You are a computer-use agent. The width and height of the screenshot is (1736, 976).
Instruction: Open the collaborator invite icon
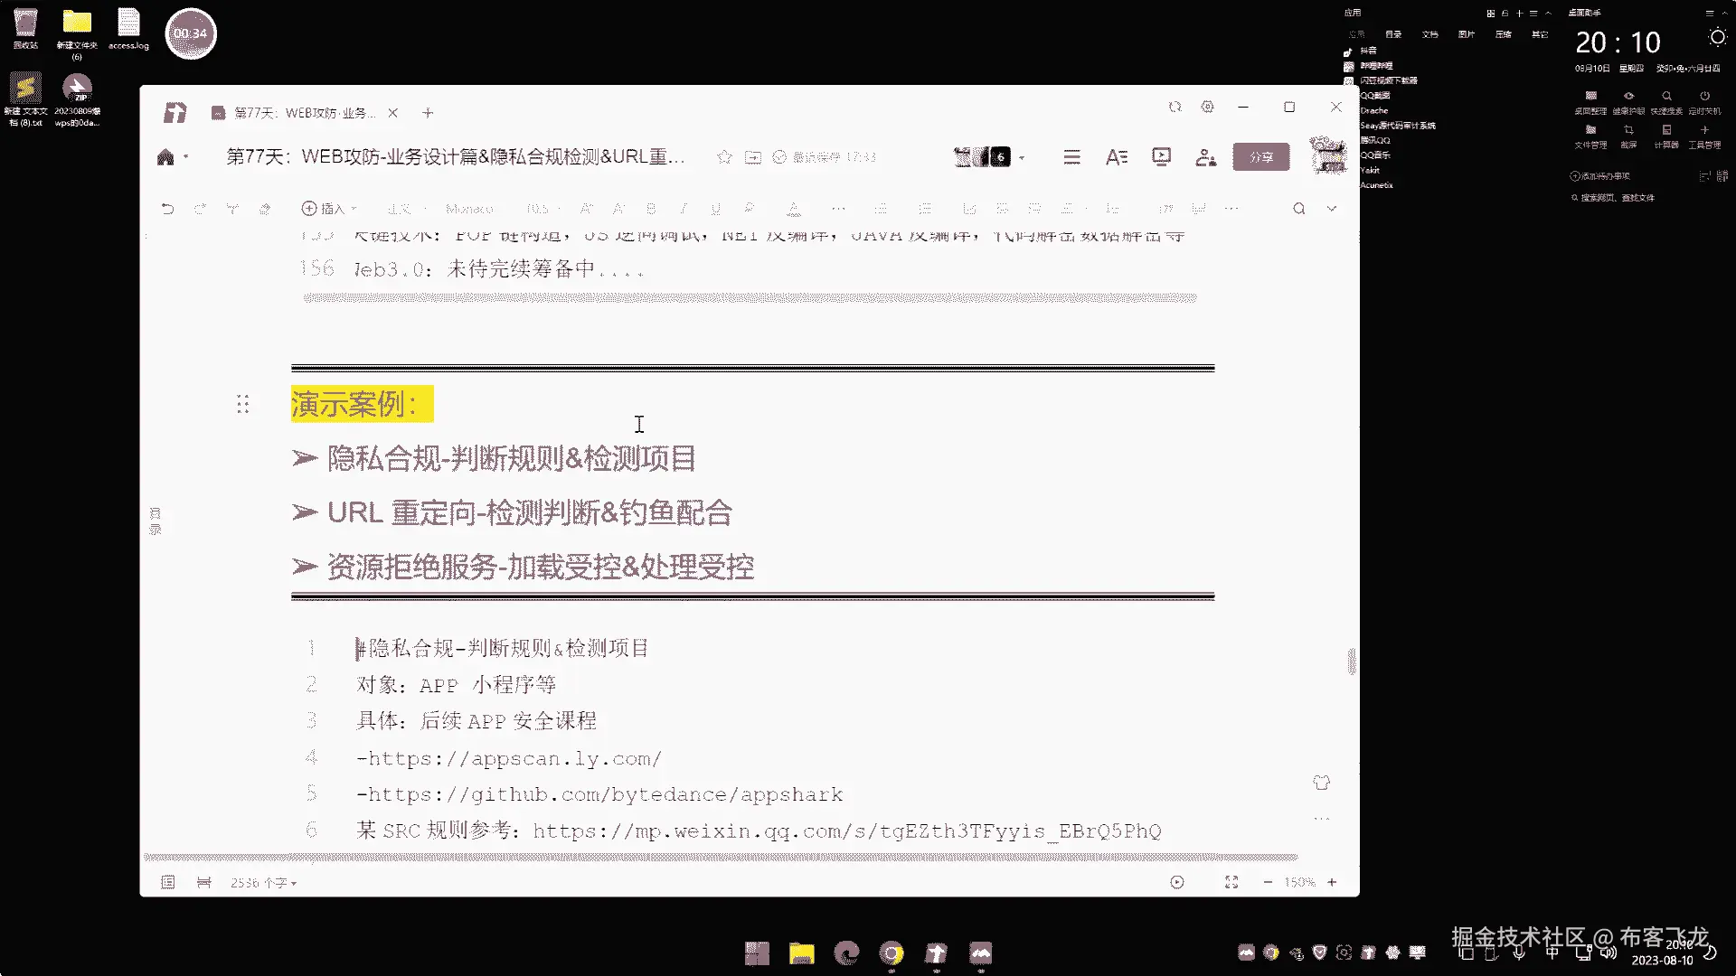pyautogui.click(x=1205, y=157)
